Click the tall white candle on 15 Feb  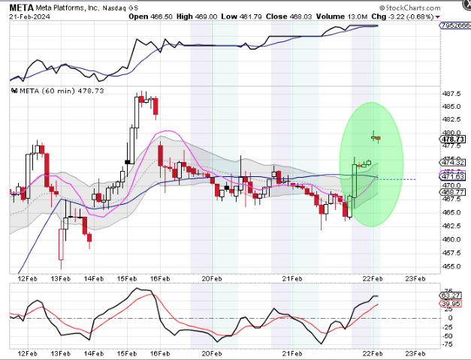(138, 112)
